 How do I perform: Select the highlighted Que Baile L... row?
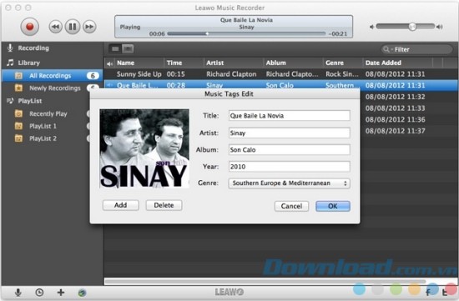[281, 85]
